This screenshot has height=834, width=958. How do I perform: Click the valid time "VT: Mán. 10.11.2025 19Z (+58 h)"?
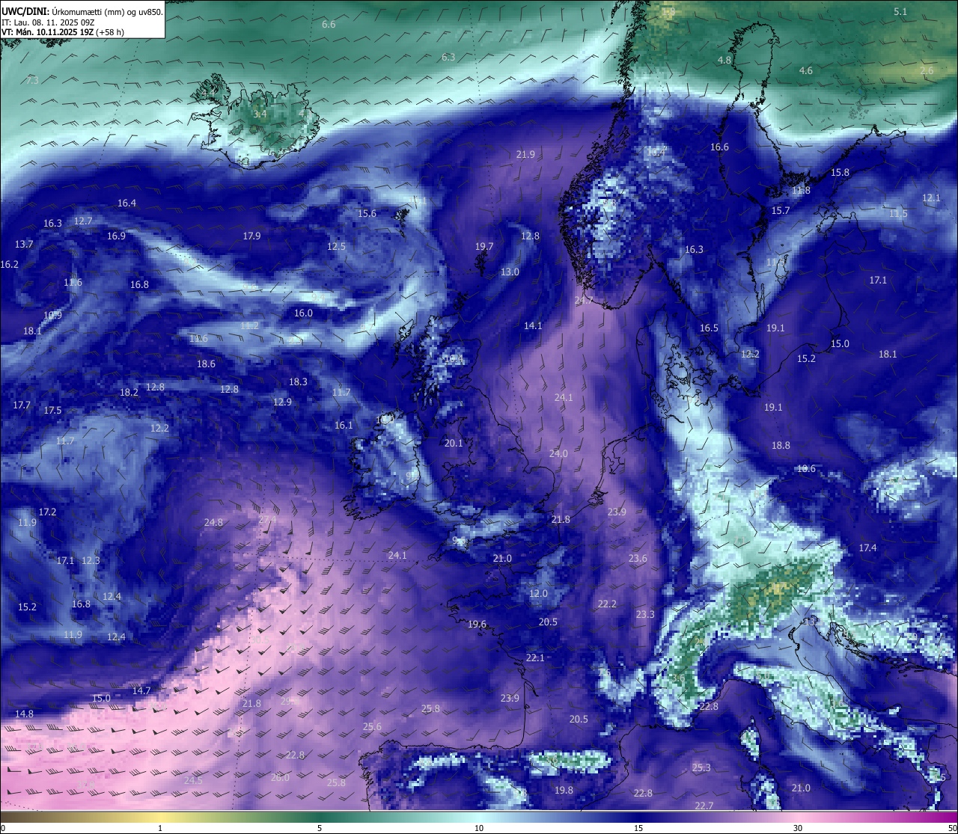tap(63, 32)
